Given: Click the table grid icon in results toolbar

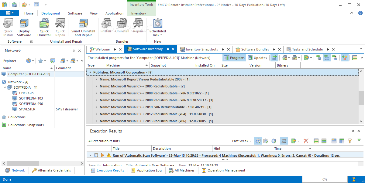Looking at the screenshot, I should pyautogui.click(x=342, y=141).
